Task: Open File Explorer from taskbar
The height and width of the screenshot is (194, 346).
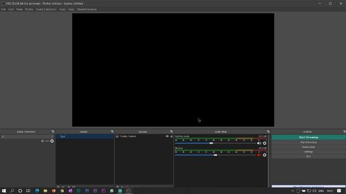Action: coord(45,191)
